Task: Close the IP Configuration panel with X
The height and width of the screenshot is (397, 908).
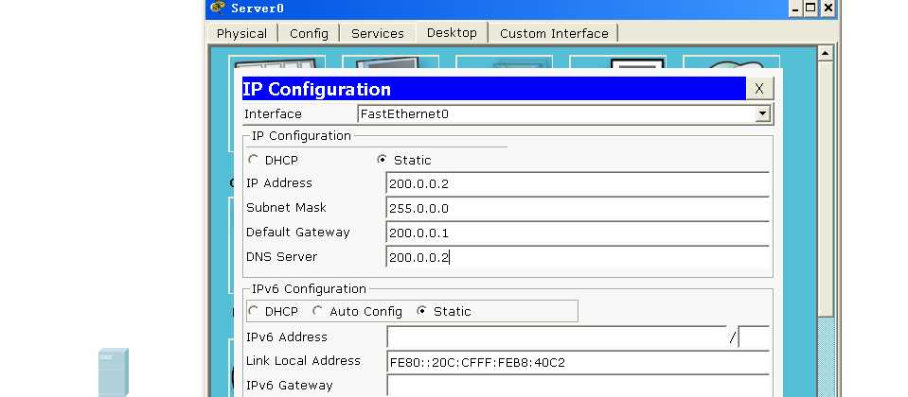Action: click(x=759, y=89)
